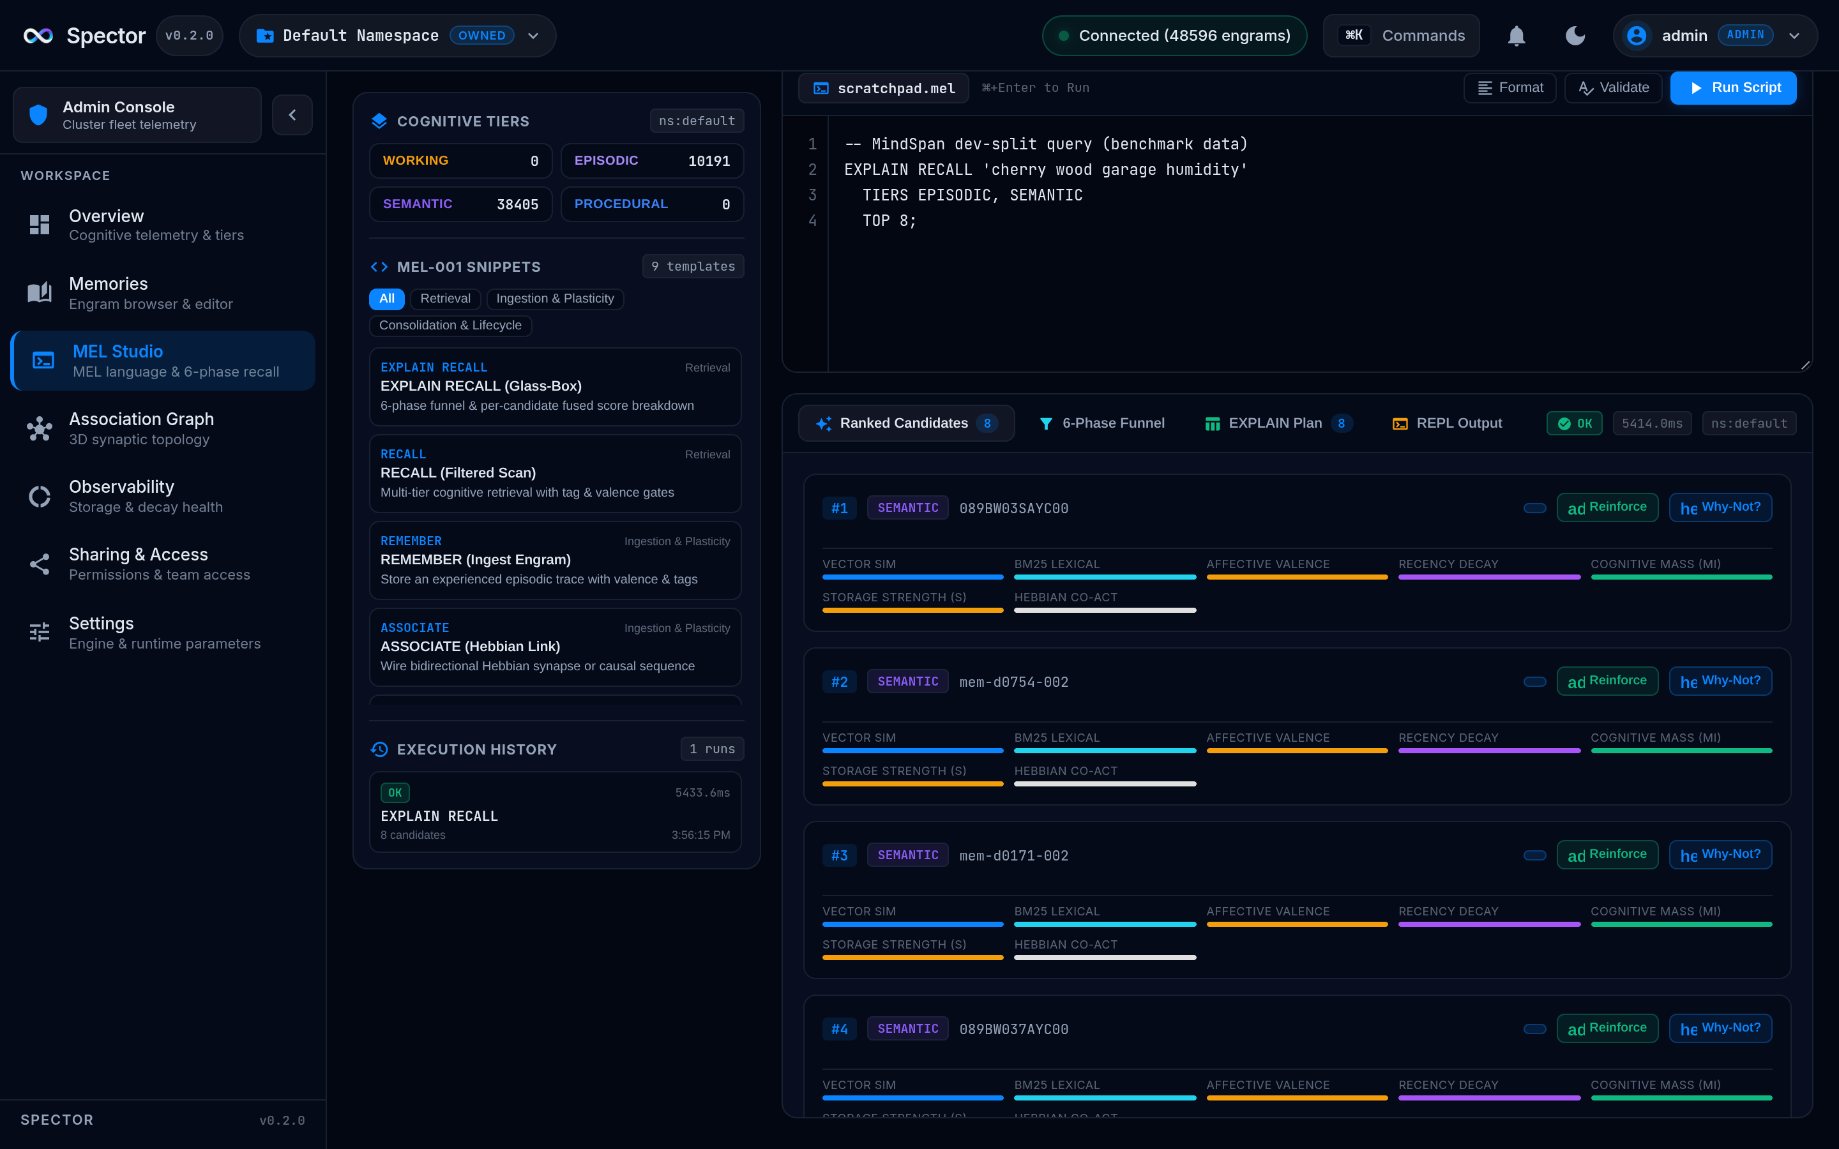Image resolution: width=1839 pixels, height=1149 pixels.
Task: Insert the REMEMBER (Ingest Engram) snippet
Action: (x=555, y=560)
